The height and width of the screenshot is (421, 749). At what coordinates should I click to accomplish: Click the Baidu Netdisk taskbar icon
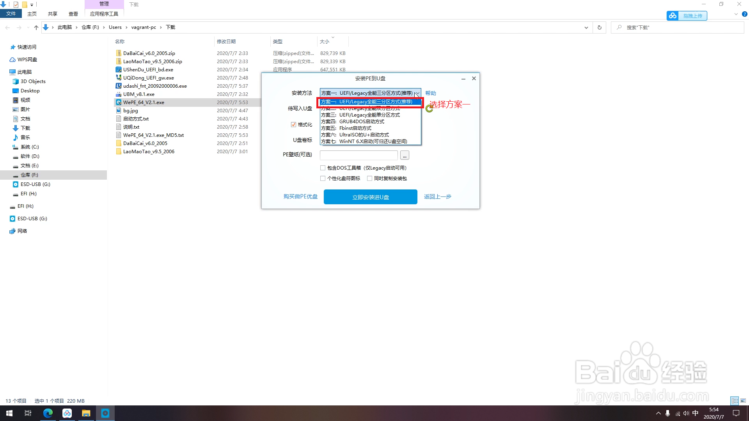pos(67,413)
